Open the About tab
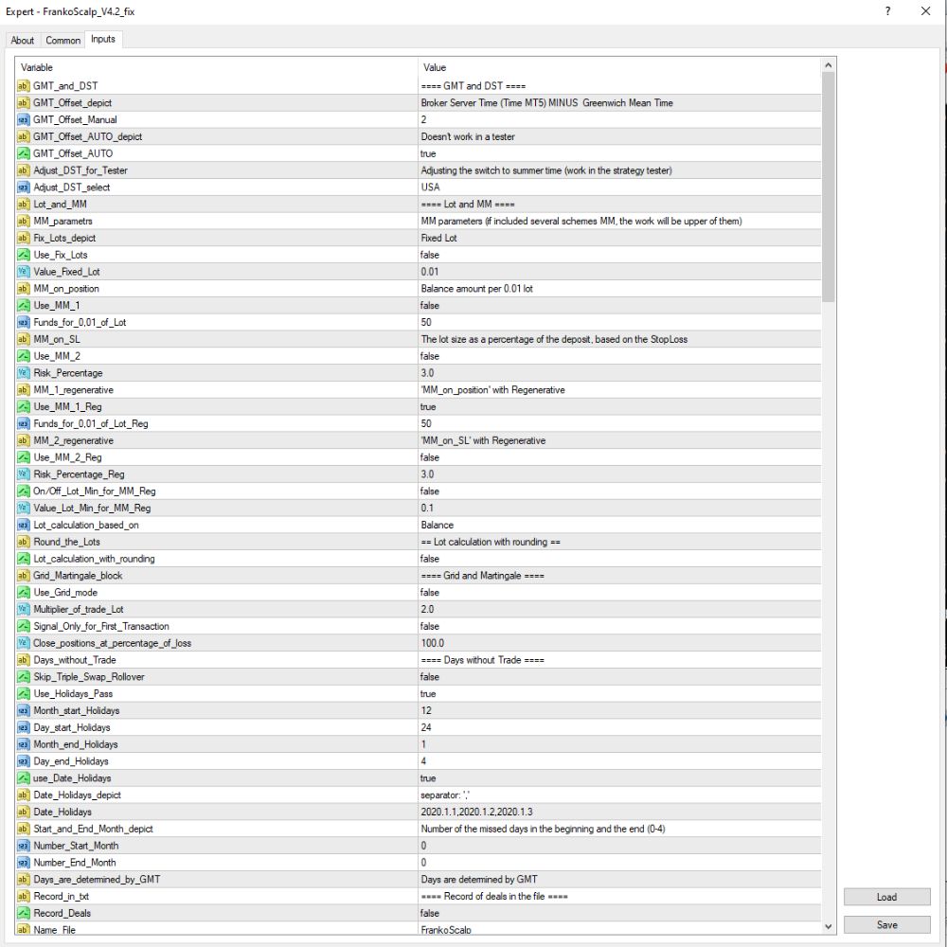This screenshot has height=947, width=947. click(x=23, y=41)
